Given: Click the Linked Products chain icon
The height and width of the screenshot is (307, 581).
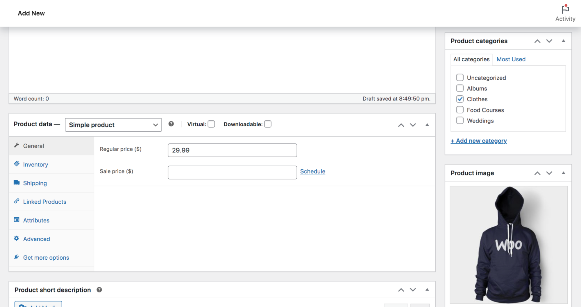Looking at the screenshot, I should tap(17, 201).
